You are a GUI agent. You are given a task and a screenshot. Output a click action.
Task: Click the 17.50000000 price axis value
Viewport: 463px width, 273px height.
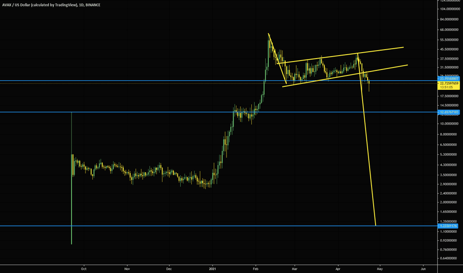point(449,96)
